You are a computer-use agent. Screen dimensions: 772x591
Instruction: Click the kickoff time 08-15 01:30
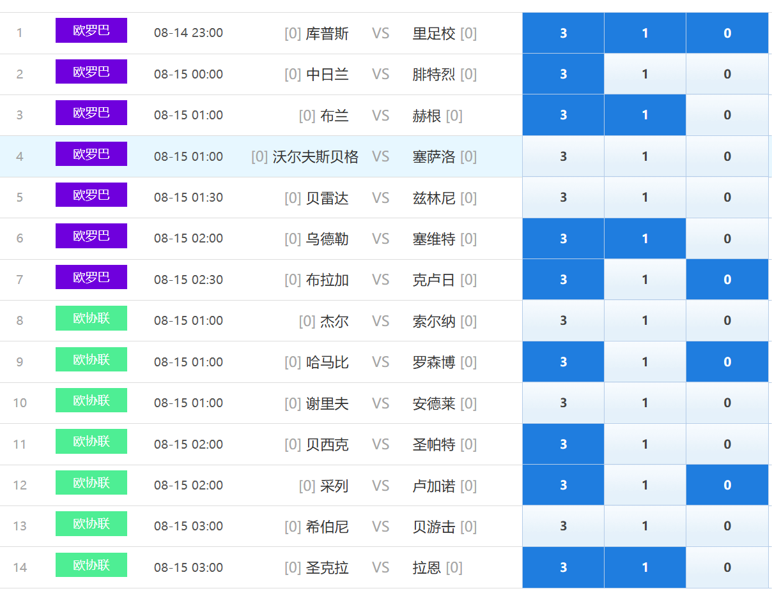point(189,197)
